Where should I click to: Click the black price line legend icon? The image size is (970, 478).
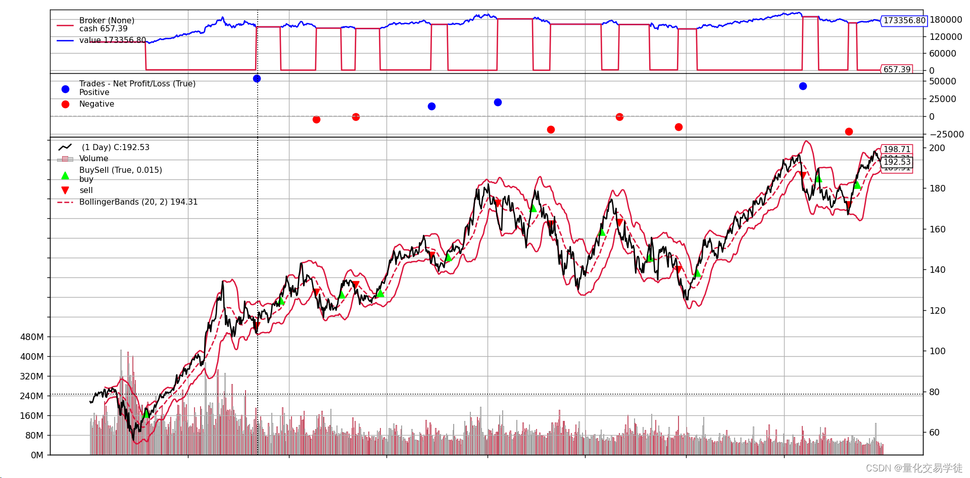[x=65, y=147]
